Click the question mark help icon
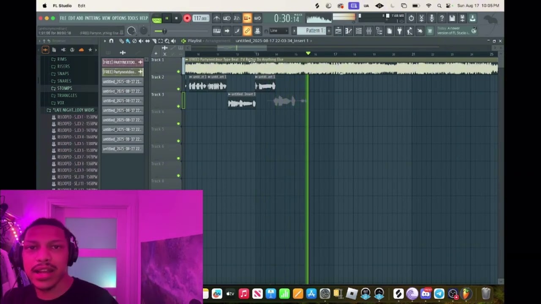The width and height of the screenshot is (541, 304). [442, 18]
